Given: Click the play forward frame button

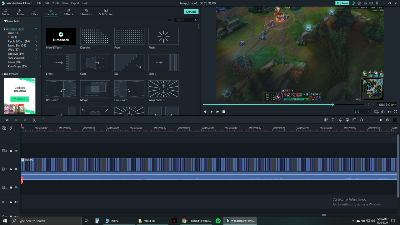Looking at the screenshot, I should (x=211, y=112).
